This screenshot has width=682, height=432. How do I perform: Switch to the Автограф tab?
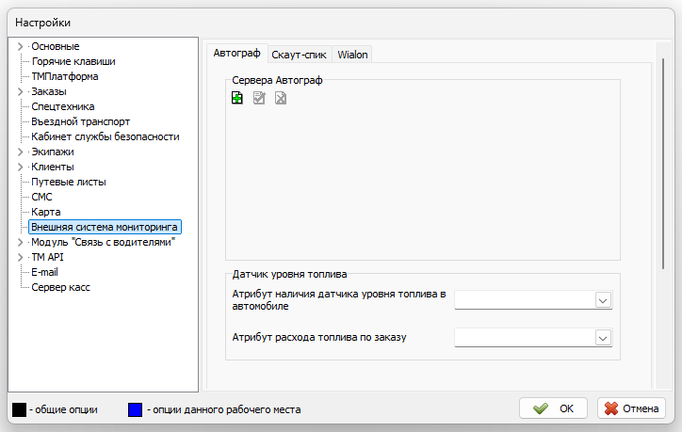(x=237, y=54)
